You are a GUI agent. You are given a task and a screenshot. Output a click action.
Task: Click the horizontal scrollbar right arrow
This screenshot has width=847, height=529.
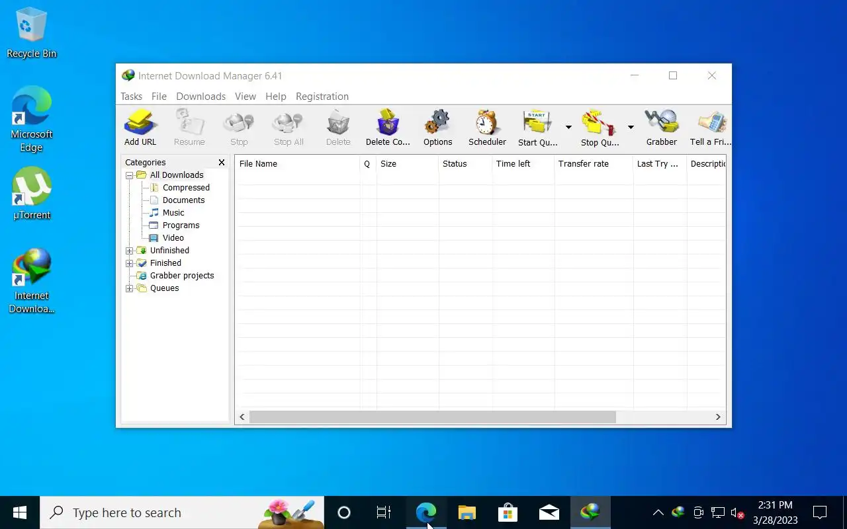tap(718, 417)
